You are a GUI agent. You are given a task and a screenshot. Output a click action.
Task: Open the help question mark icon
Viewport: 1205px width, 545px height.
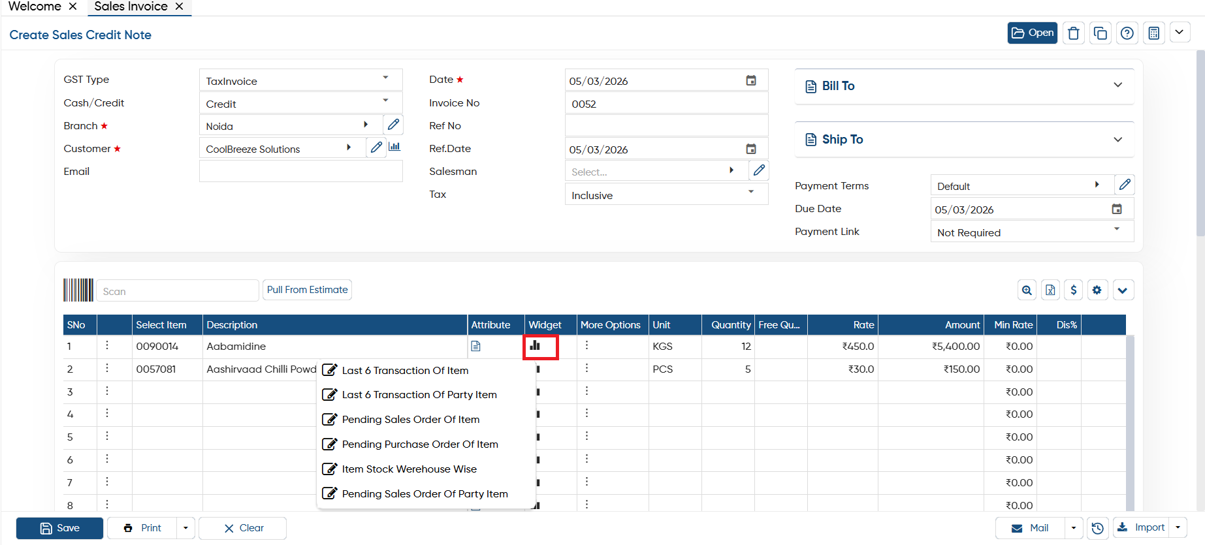click(1127, 33)
